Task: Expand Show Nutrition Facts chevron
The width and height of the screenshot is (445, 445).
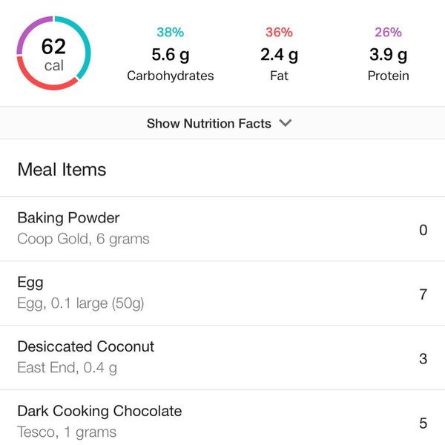Action: point(286,124)
